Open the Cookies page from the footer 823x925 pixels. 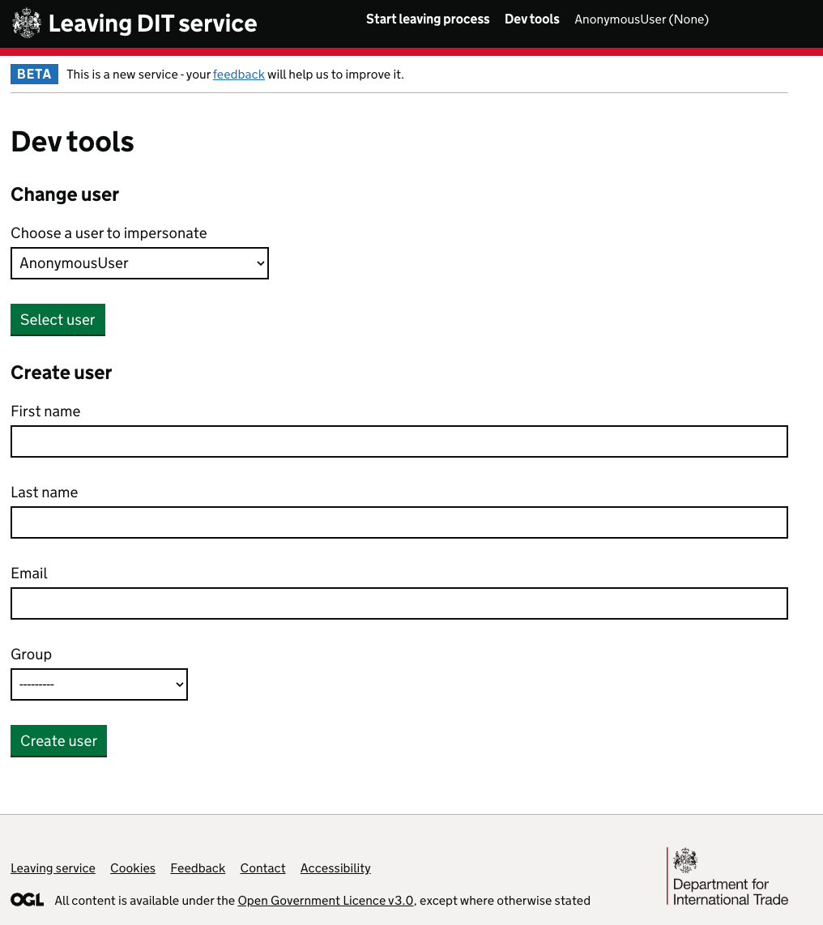(x=133, y=867)
